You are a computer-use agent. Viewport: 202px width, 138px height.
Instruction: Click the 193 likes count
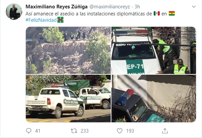pyautogui.click(x=130, y=131)
